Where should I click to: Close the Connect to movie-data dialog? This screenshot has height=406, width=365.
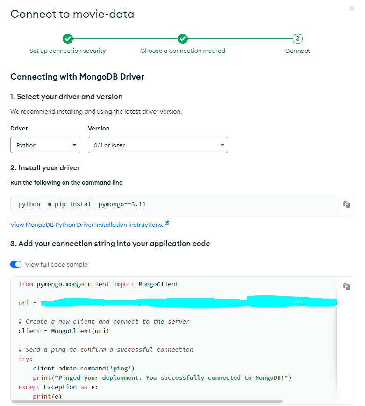click(x=352, y=8)
